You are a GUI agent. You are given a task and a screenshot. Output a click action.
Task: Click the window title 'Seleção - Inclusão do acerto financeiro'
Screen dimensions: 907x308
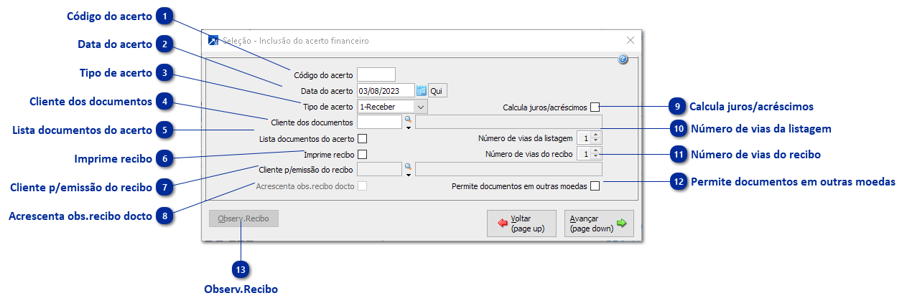(x=296, y=41)
